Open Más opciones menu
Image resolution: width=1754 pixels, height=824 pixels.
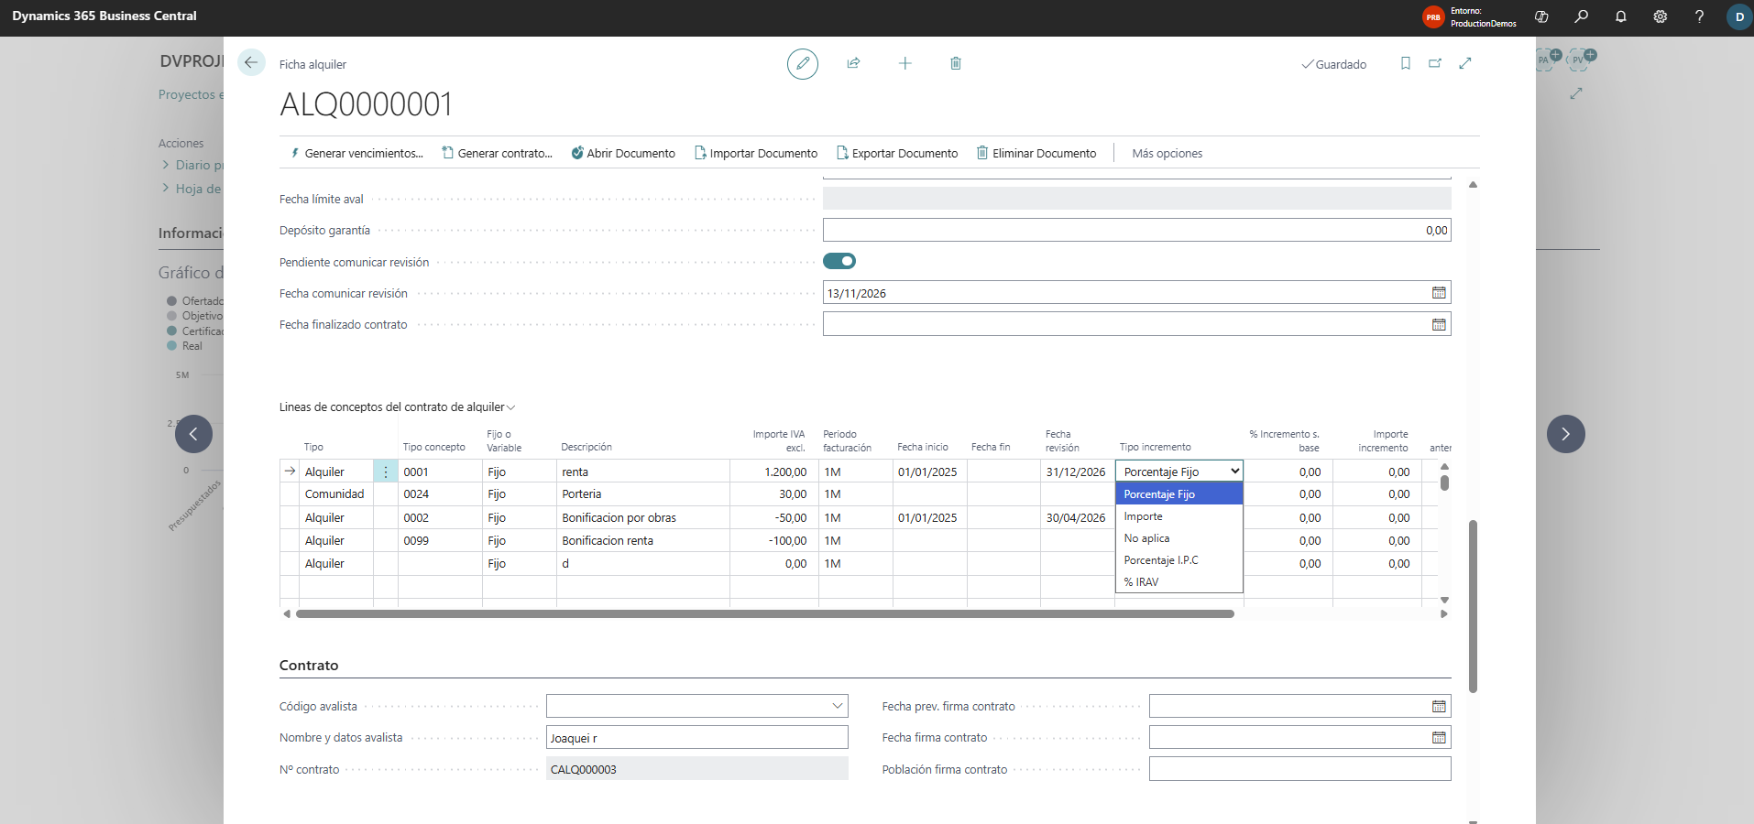coord(1167,153)
